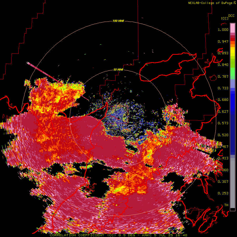The width and height of the screenshot is (237, 237).
Task: Click the 50 NMI range ring label
Action: coord(118,70)
